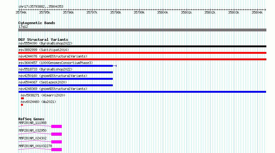Screen dimensions: 275x153
Task: Click nsv6024460 (Wu2021) label
Action: [38, 102]
